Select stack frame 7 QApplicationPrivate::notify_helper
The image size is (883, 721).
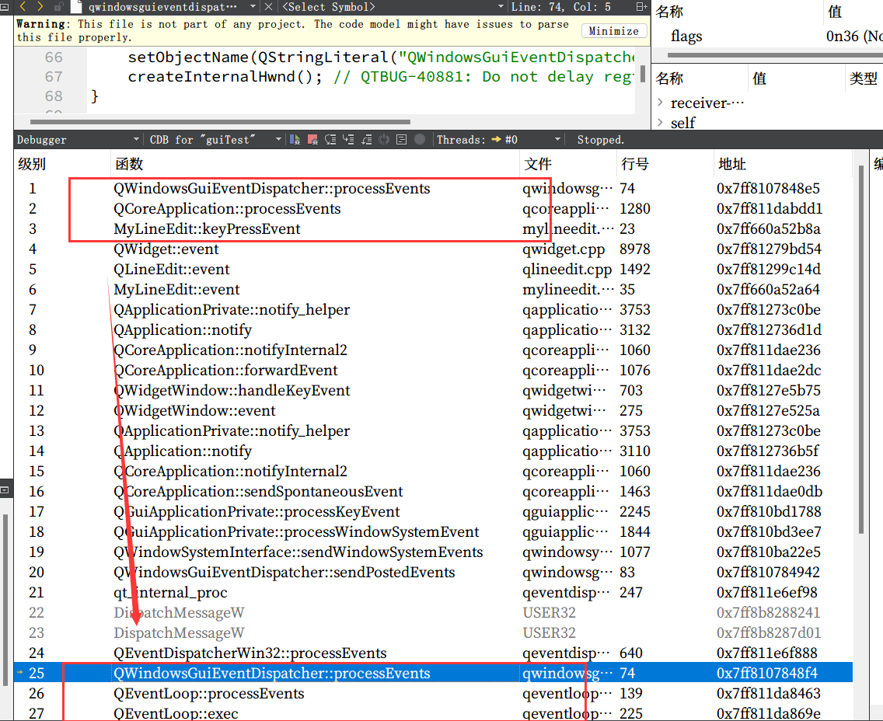(433, 310)
